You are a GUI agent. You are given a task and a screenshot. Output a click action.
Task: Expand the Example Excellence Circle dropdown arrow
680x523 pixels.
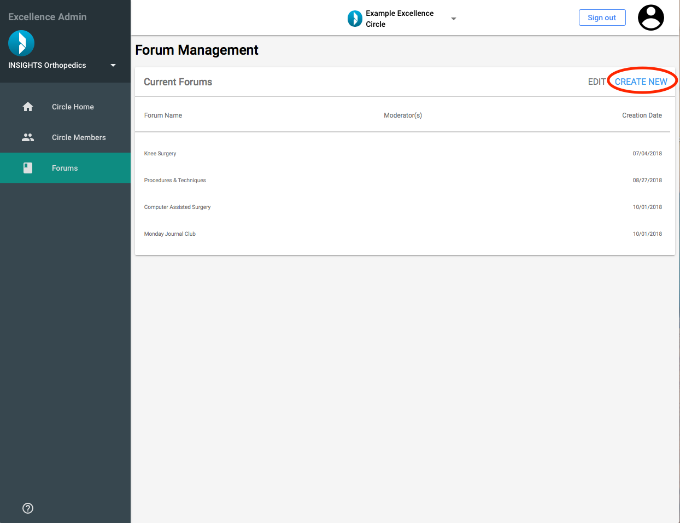[453, 19]
